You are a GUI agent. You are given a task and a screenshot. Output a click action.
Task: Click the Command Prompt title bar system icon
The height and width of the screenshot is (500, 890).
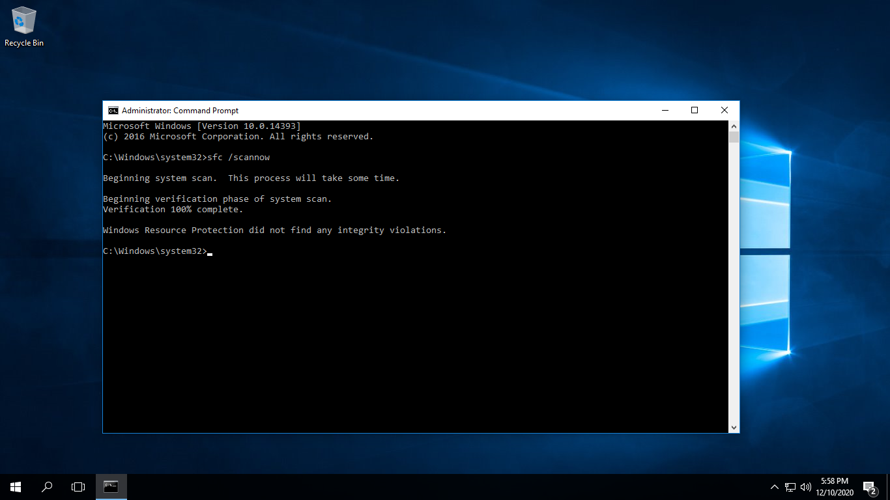(x=113, y=111)
